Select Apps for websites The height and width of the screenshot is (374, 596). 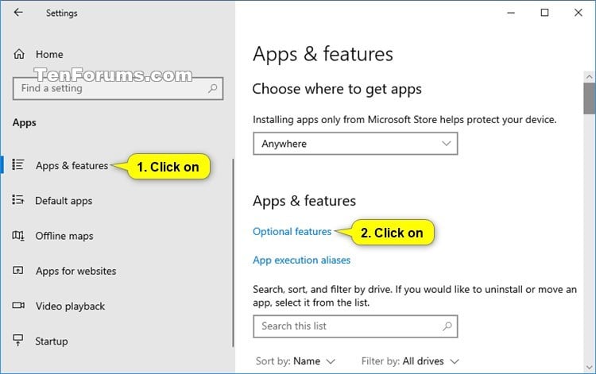76,271
